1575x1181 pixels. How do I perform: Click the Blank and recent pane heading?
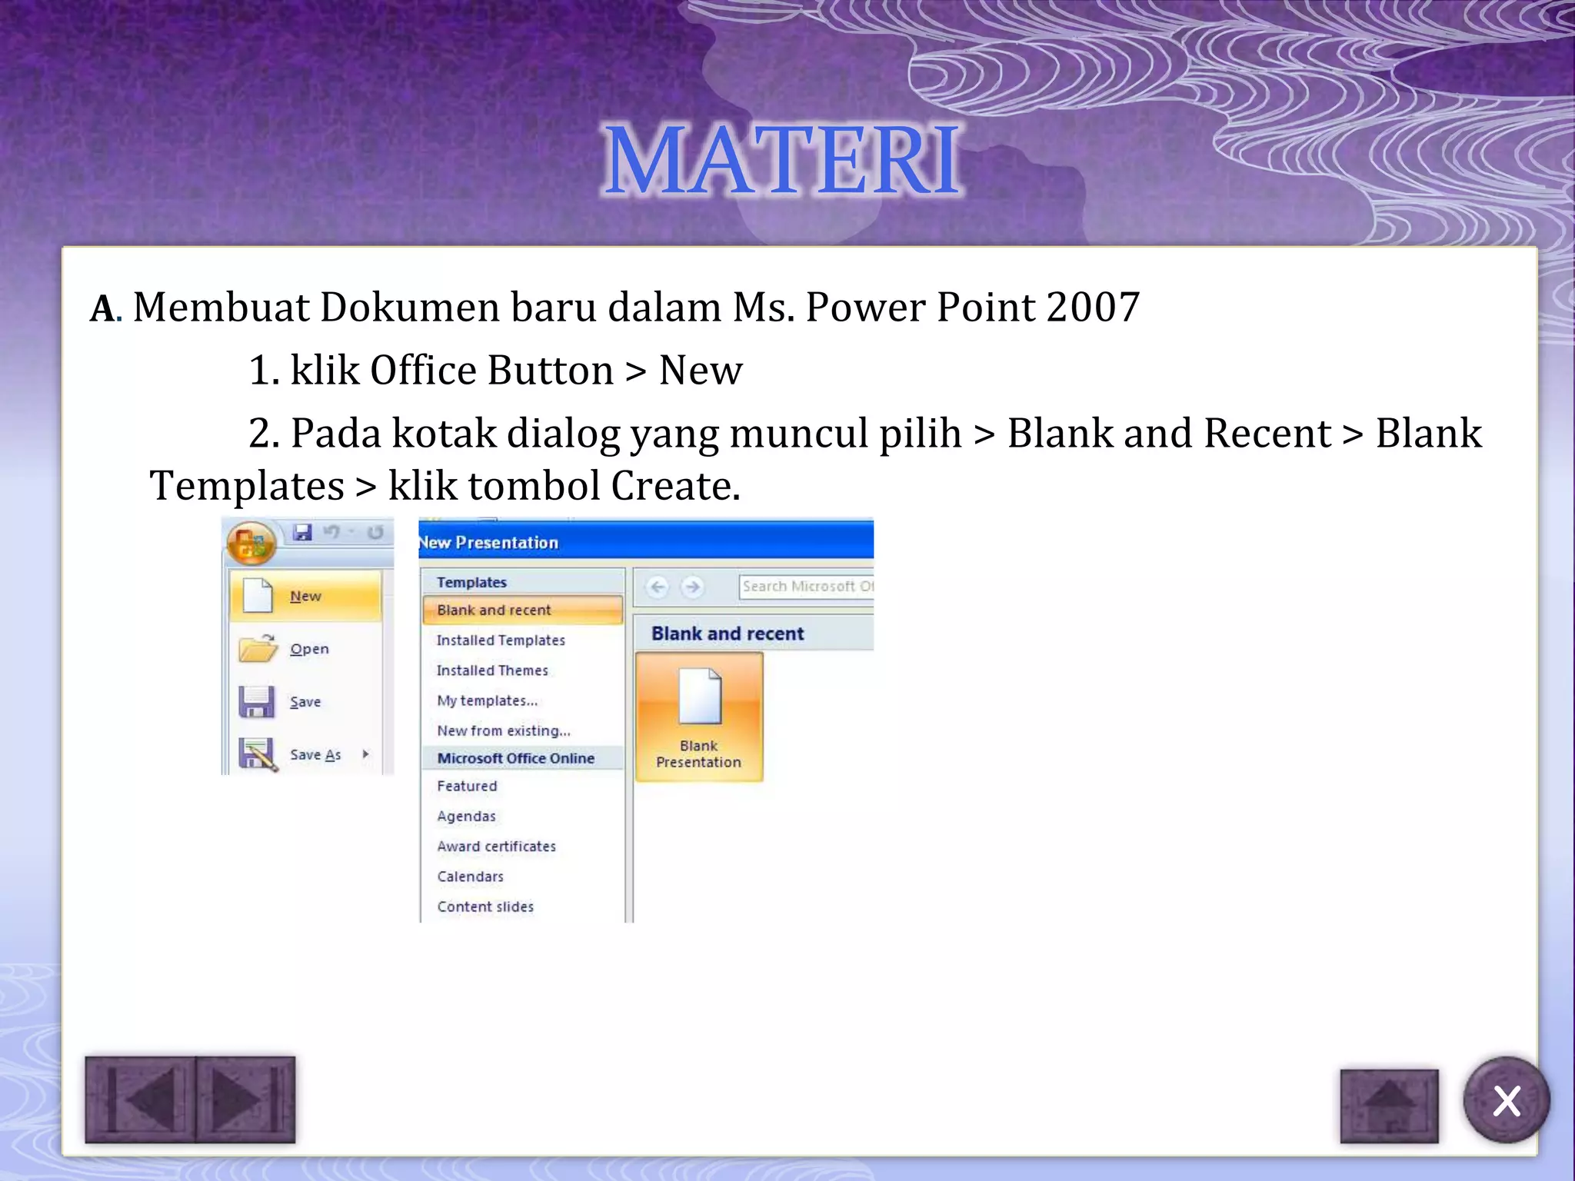tap(728, 634)
